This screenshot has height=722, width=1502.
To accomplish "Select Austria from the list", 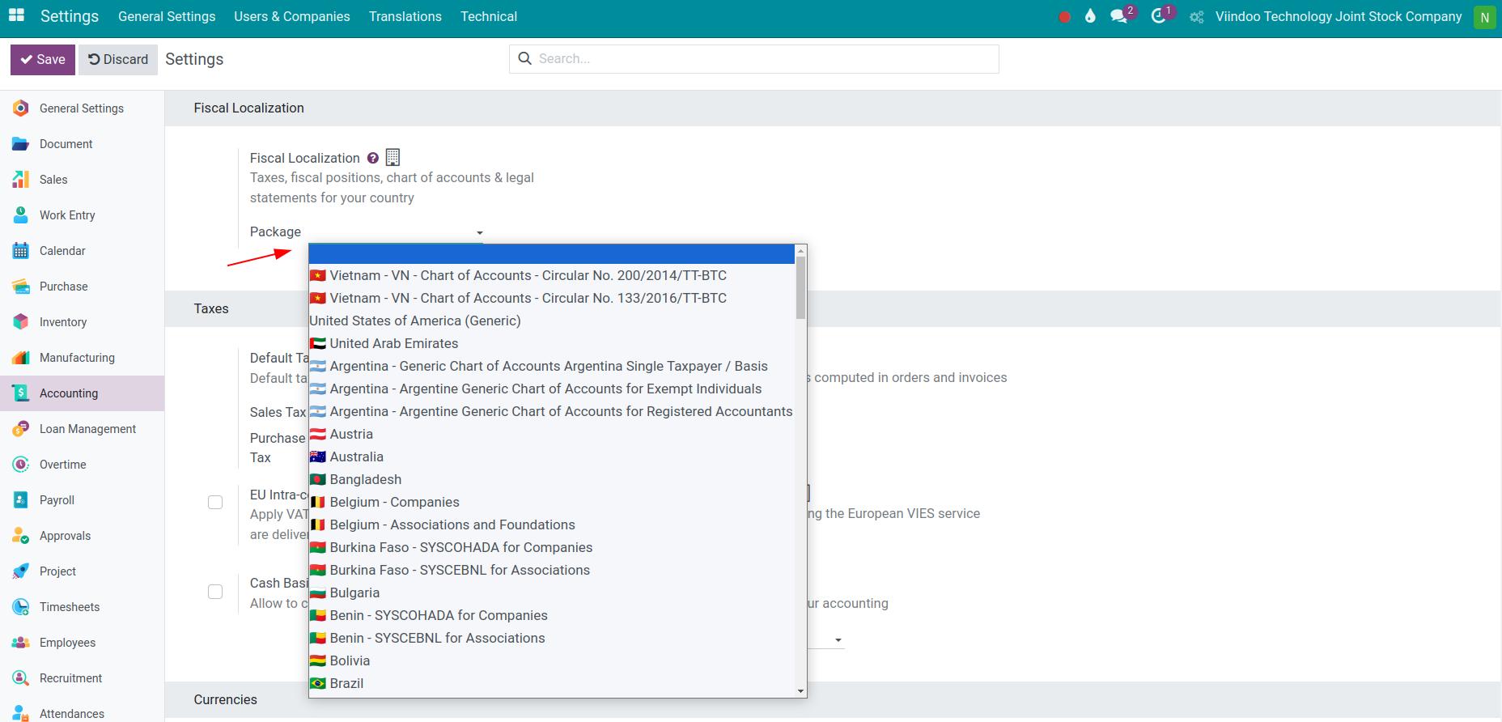I will 552,434.
